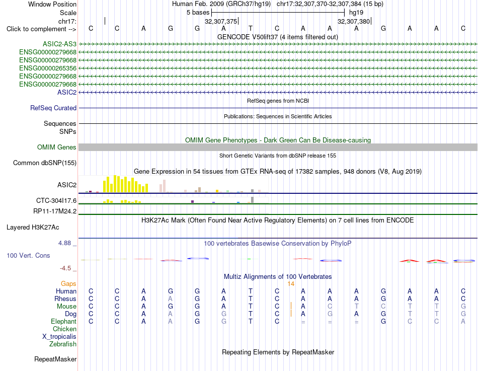Click the Zebrafish species label
The height and width of the screenshot is (371, 478).
(x=63, y=344)
